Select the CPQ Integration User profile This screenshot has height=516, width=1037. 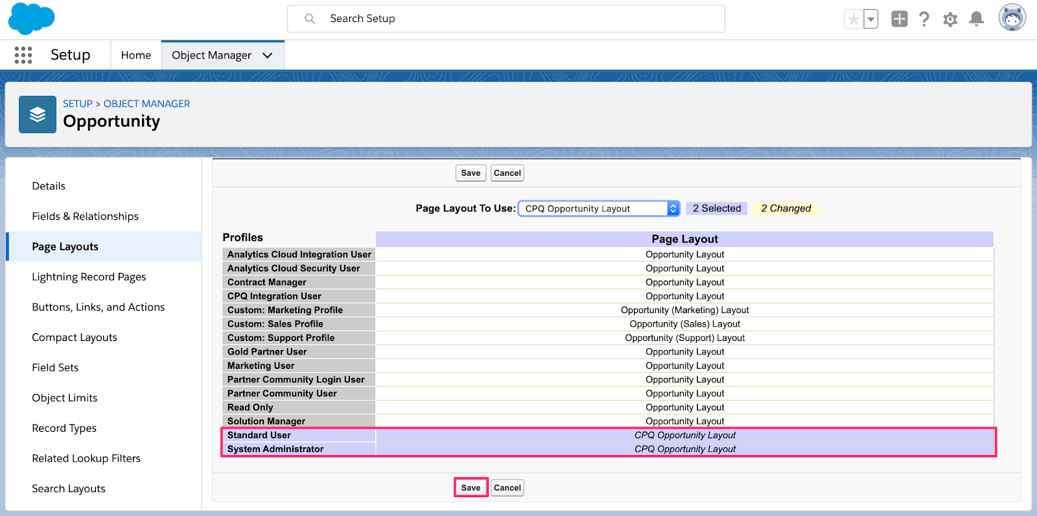pos(299,296)
